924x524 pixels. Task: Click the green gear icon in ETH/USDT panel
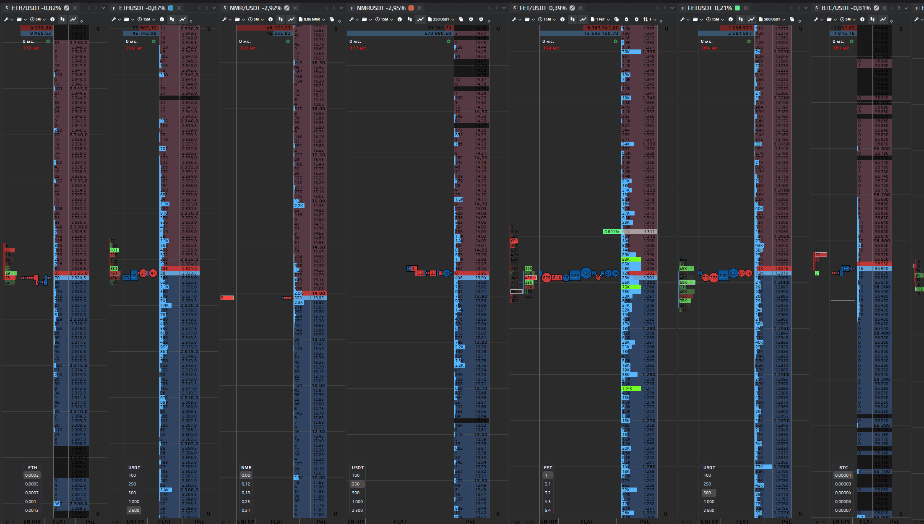pos(48,42)
